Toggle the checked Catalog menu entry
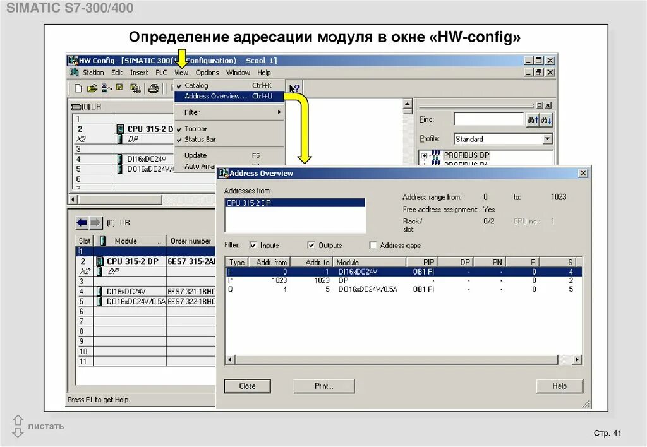The height and width of the screenshot is (447, 647). 229,85
